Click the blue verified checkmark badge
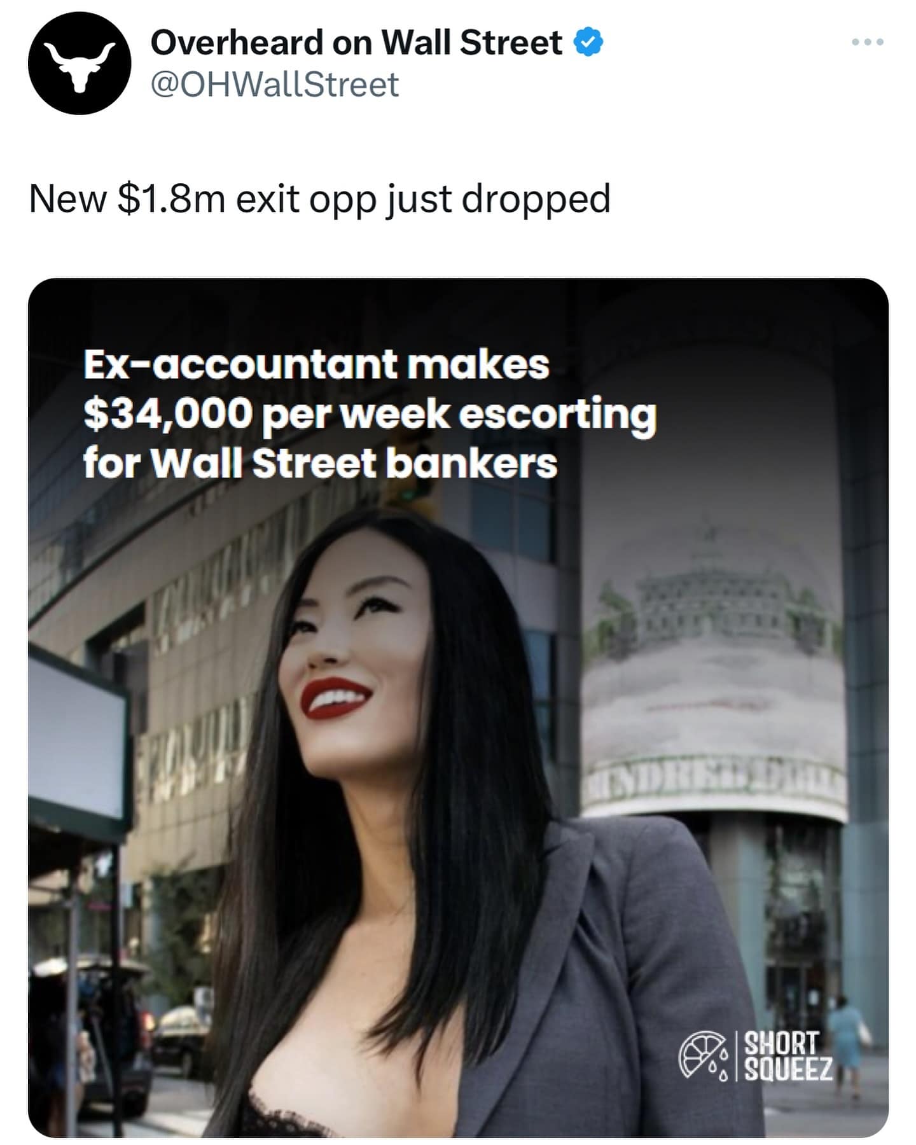916x1145 pixels. [x=588, y=43]
